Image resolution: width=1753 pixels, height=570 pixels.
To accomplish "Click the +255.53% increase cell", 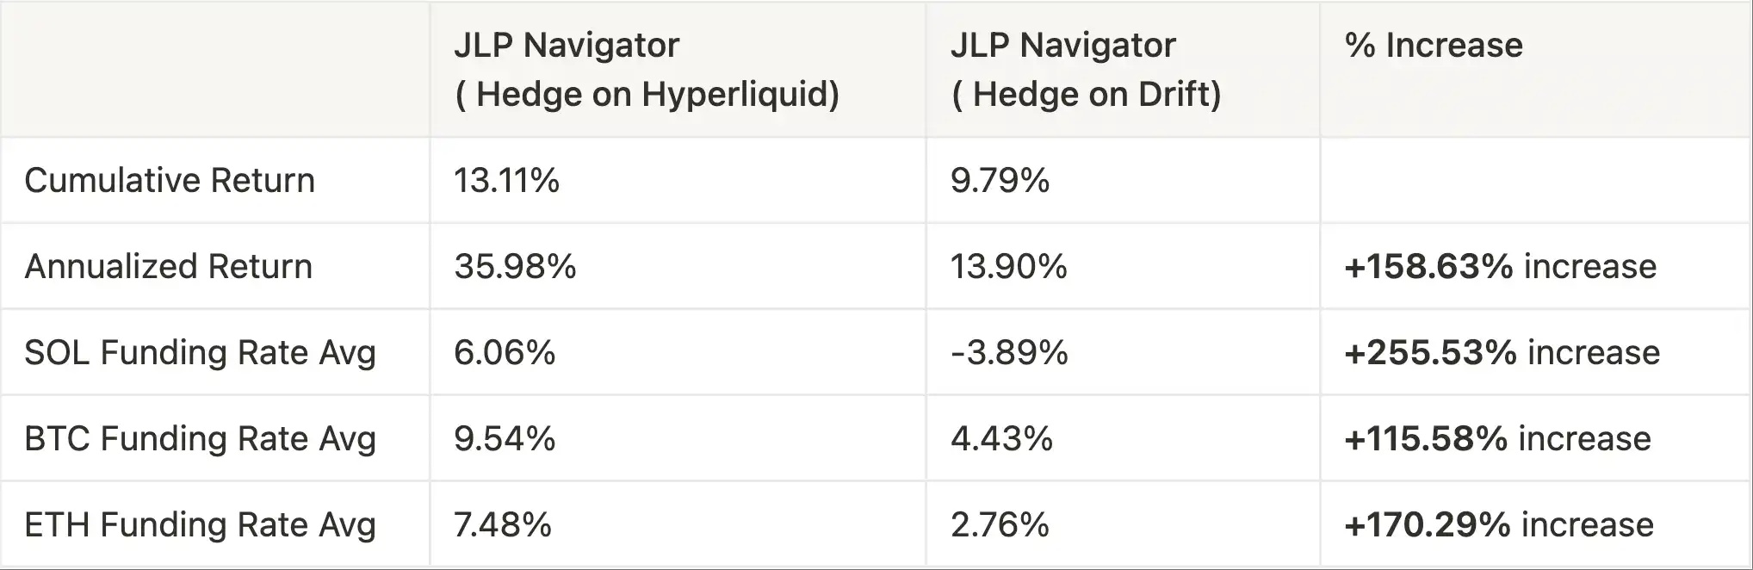I will [x=1502, y=353].
